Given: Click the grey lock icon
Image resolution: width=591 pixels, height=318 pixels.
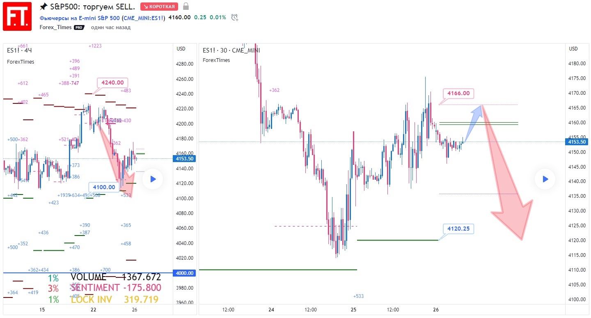Looking at the screenshot, I should [186, 7].
